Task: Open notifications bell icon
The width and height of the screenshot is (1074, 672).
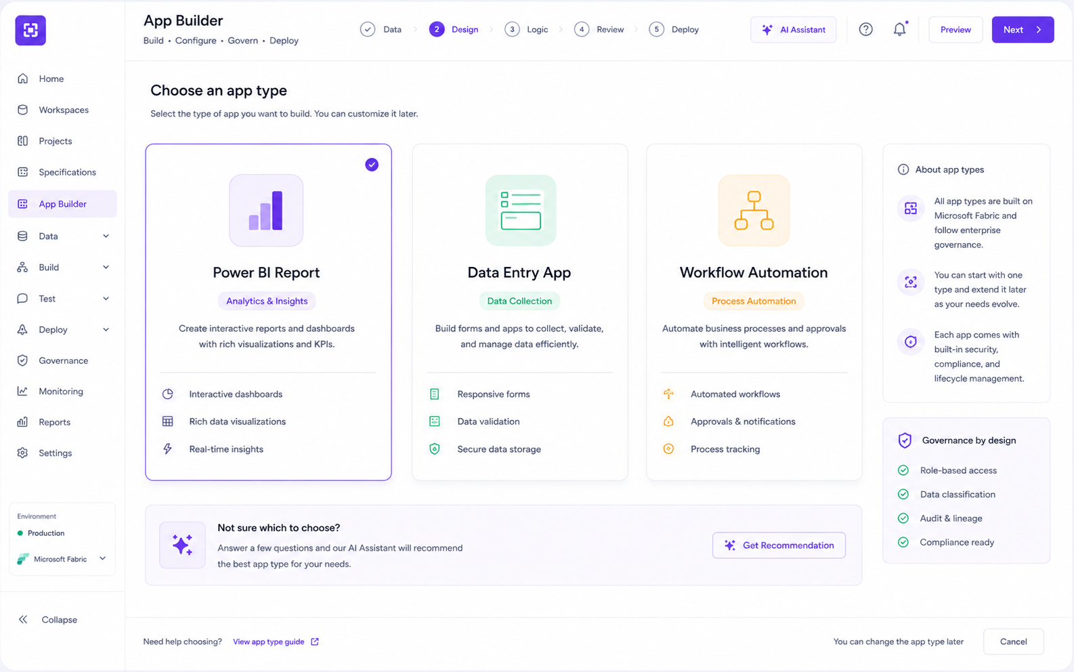Action: tap(899, 29)
